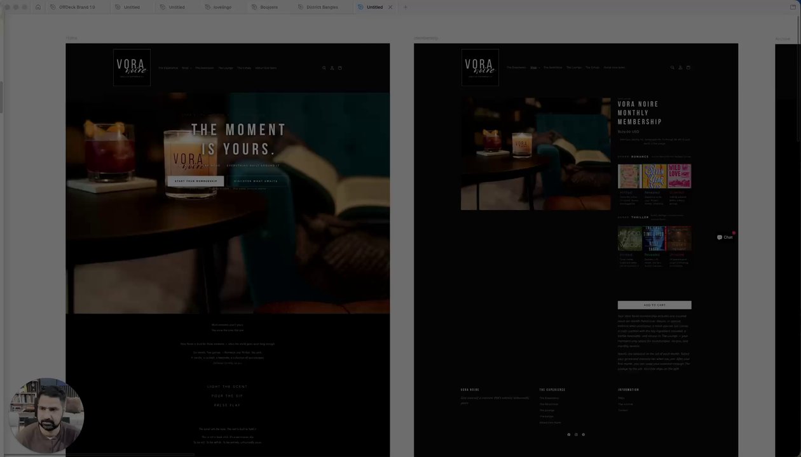Click the Start Your Membership button
The width and height of the screenshot is (801, 457).
point(196,181)
